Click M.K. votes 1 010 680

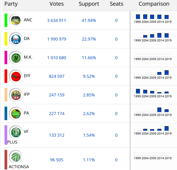57,58
